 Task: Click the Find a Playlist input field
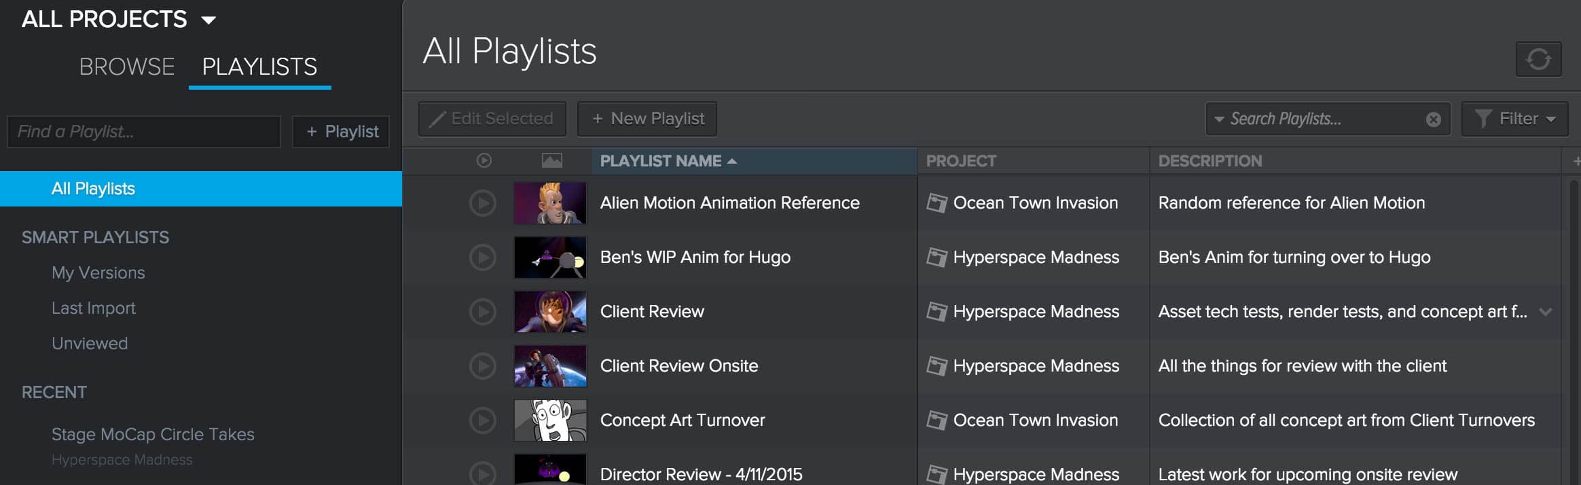click(x=143, y=131)
